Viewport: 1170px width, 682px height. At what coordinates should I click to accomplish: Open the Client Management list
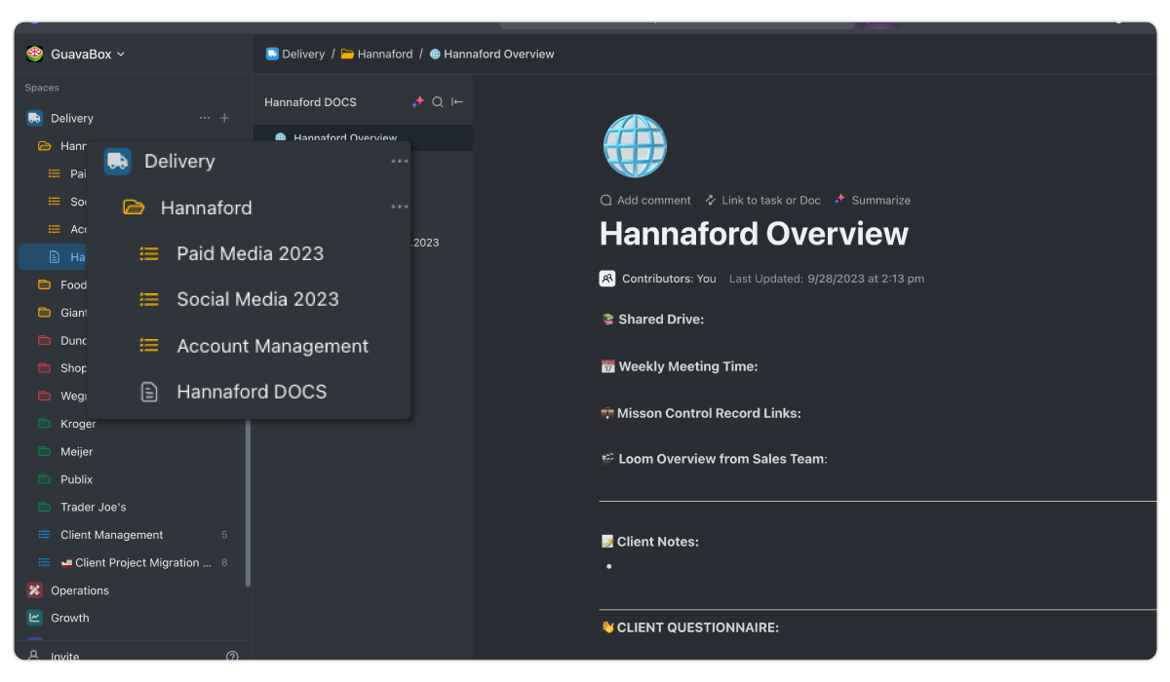point(111,535)
